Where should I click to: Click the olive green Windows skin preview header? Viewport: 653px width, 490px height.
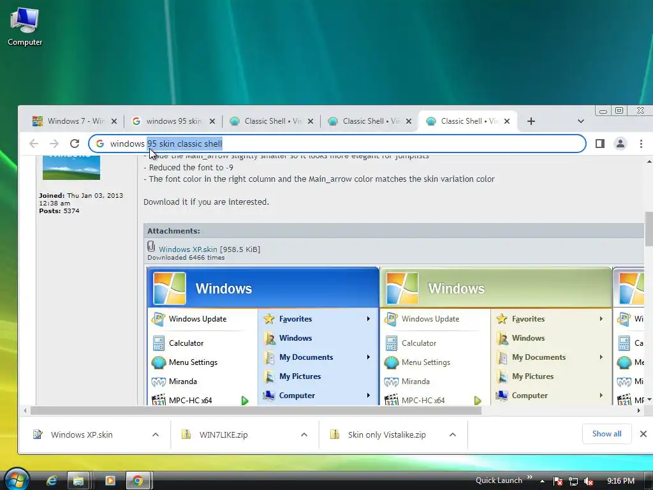point(495,288)
